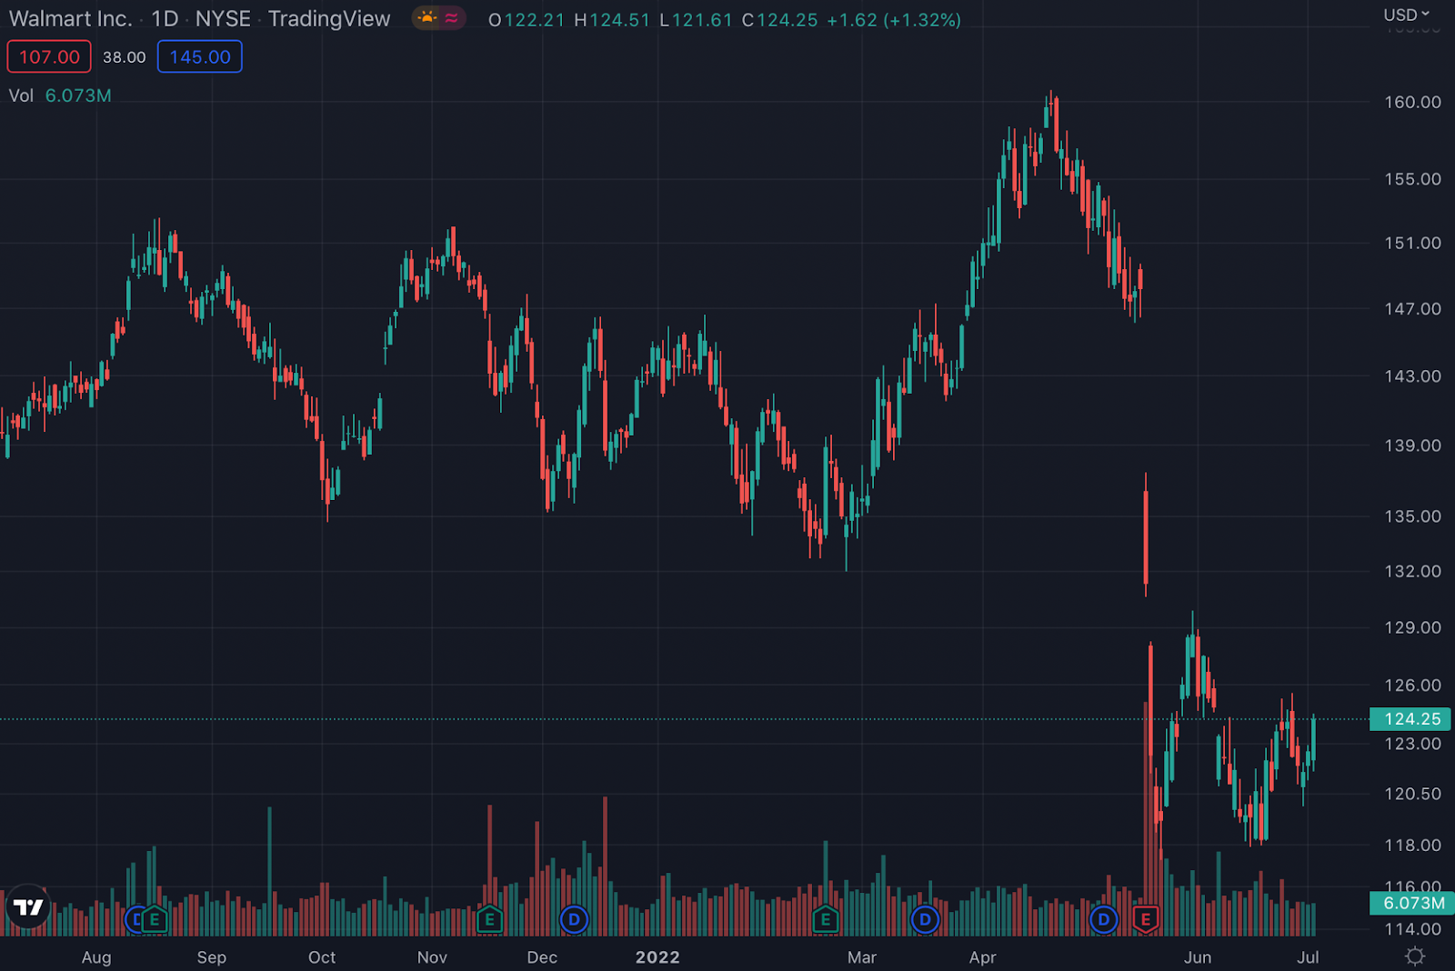The width and height of the screenshot is (1455, 971).
Task: Click the 139.00 price axis label
Action: [x=1412, y=445]
